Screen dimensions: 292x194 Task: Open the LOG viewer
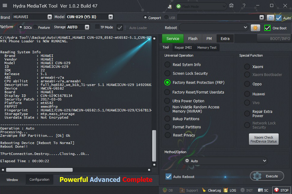tap(230, 190)
